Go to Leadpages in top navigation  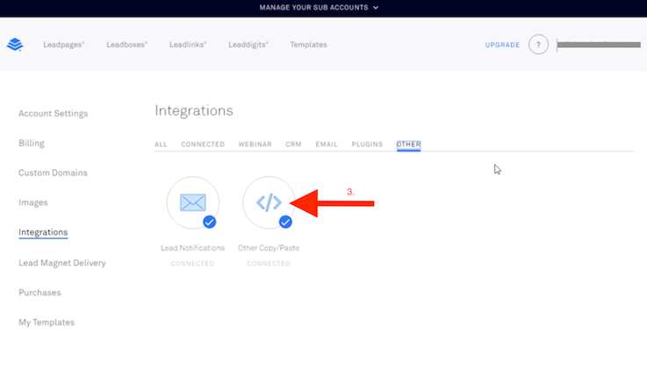point(64,45)
